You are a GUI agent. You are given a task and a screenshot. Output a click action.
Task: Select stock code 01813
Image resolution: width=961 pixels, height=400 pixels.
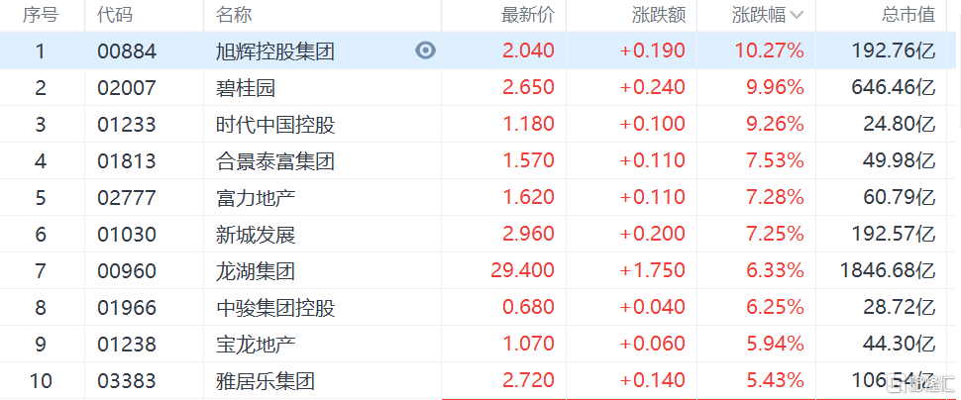point(127,161)
